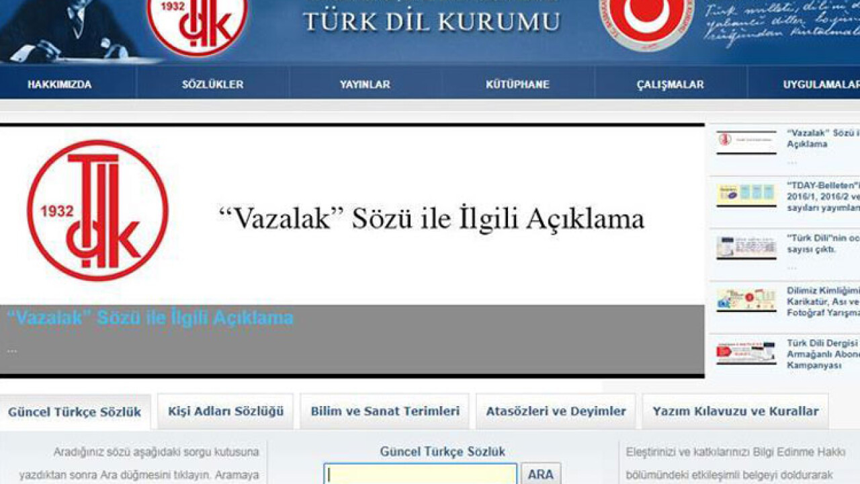
Task: Open the ÇALIŞMALAR menu
Action: (x=670, y=85)
